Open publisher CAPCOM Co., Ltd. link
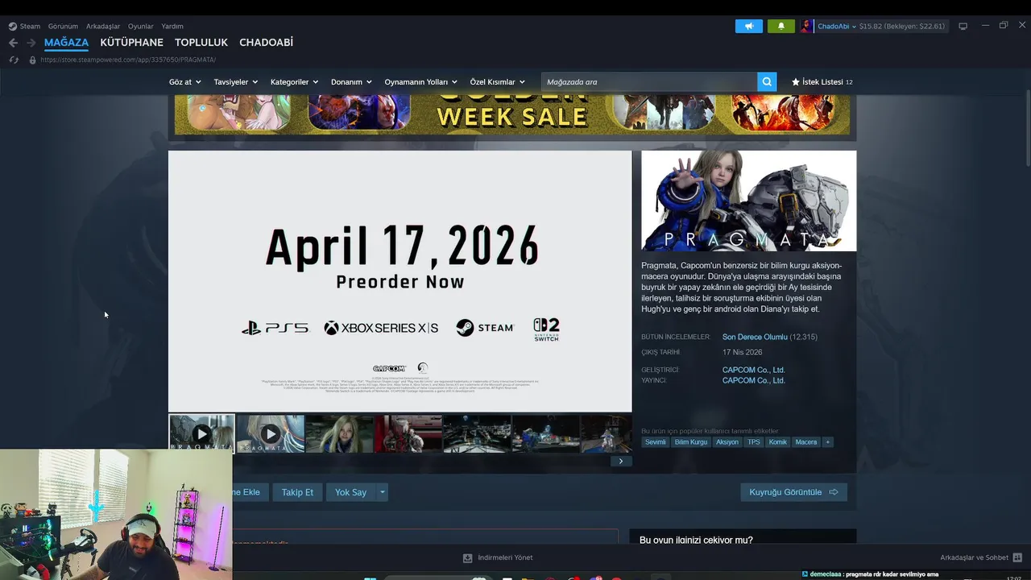Viewport: 1031px width, 580px height. point(753,380)
